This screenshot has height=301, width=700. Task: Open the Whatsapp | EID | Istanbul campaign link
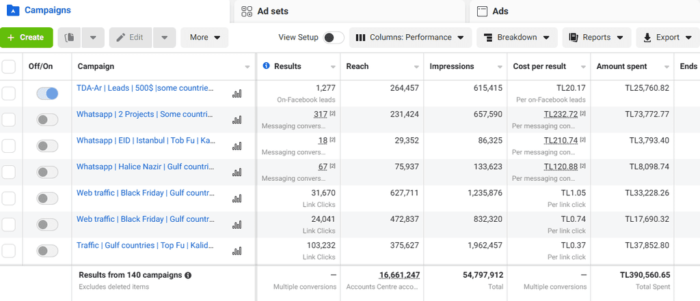coord(146,141)
